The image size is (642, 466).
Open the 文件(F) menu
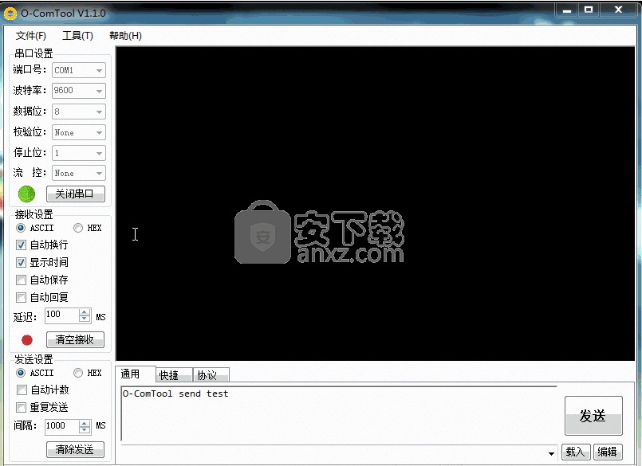tap(31, 36)
